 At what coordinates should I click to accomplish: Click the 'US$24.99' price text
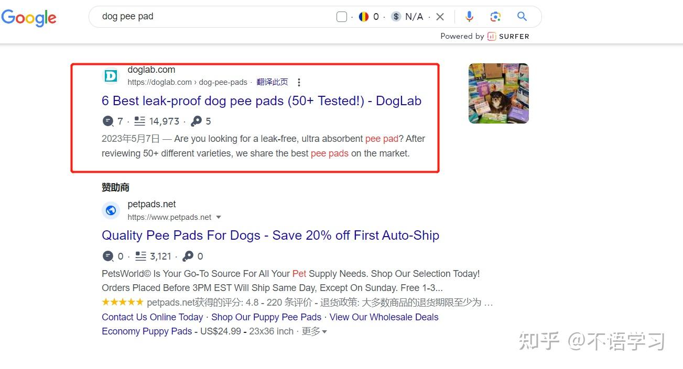(x=221, y=331)
